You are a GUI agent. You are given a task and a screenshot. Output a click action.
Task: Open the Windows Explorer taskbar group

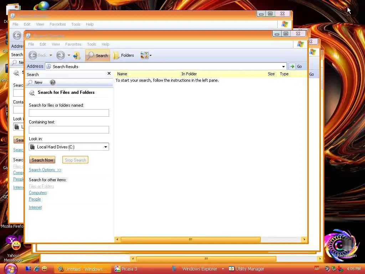(197, 269)
